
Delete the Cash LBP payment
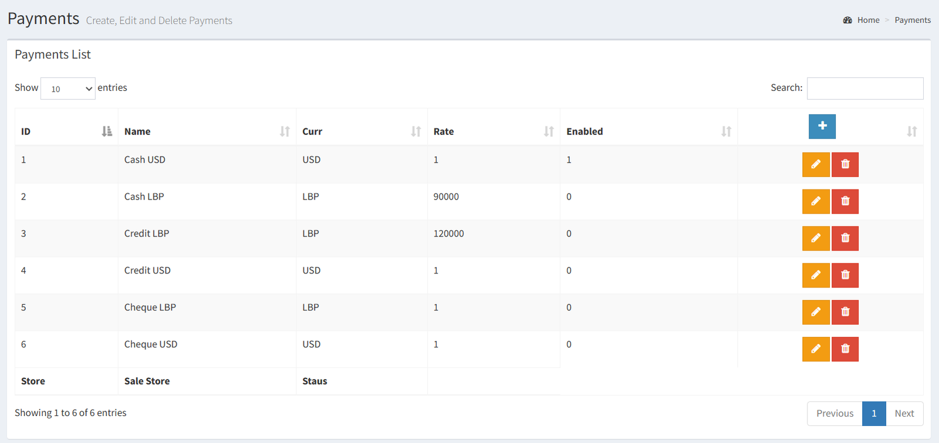845,201
